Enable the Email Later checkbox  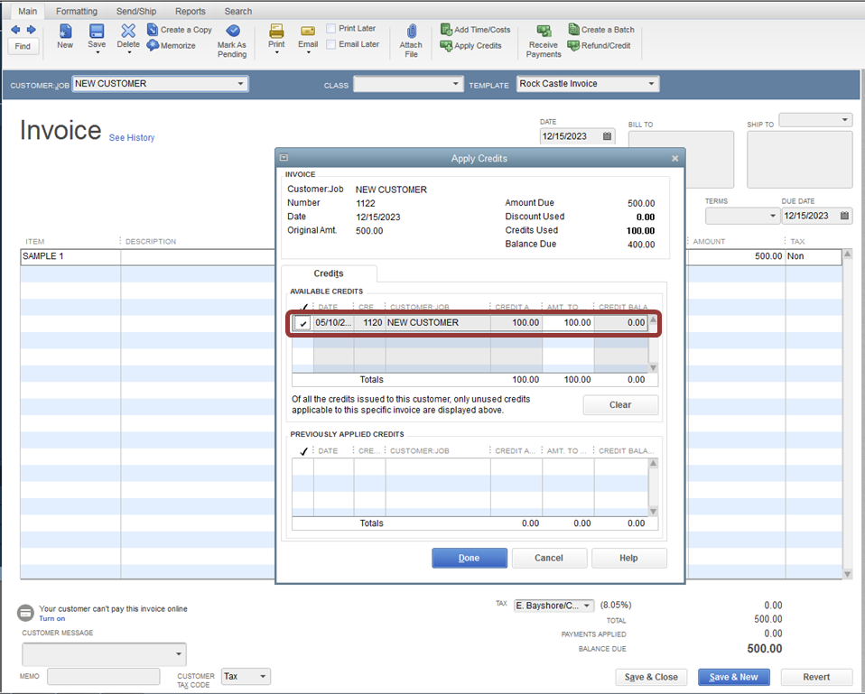pos(331,44)
